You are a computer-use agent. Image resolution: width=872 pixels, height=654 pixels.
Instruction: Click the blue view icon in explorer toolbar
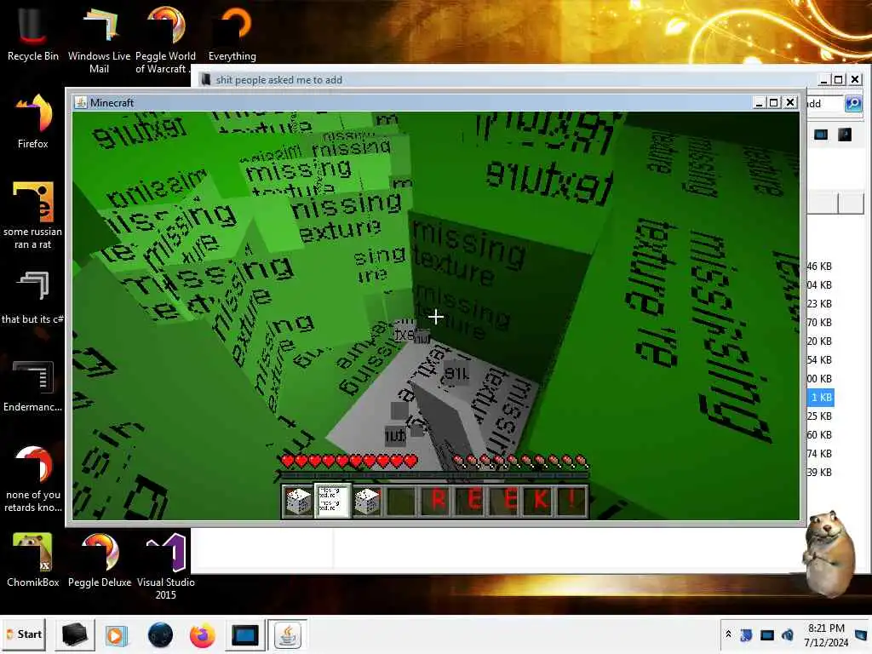(x=821, y=135)
